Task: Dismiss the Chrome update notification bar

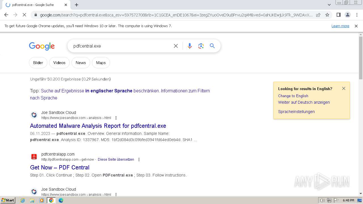Action: click(356, 26)
